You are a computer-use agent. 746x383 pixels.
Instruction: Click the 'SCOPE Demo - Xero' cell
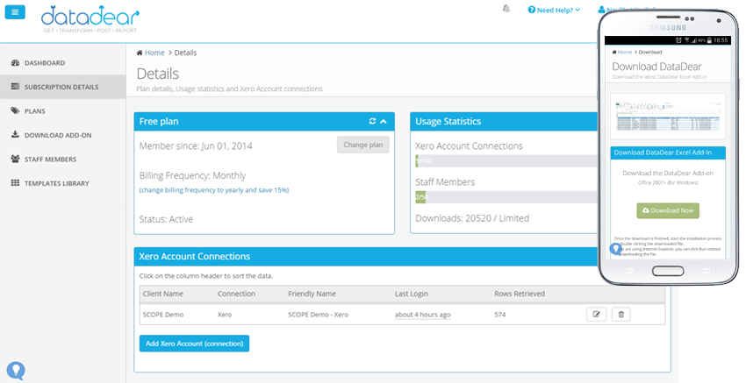pos(318,315)
